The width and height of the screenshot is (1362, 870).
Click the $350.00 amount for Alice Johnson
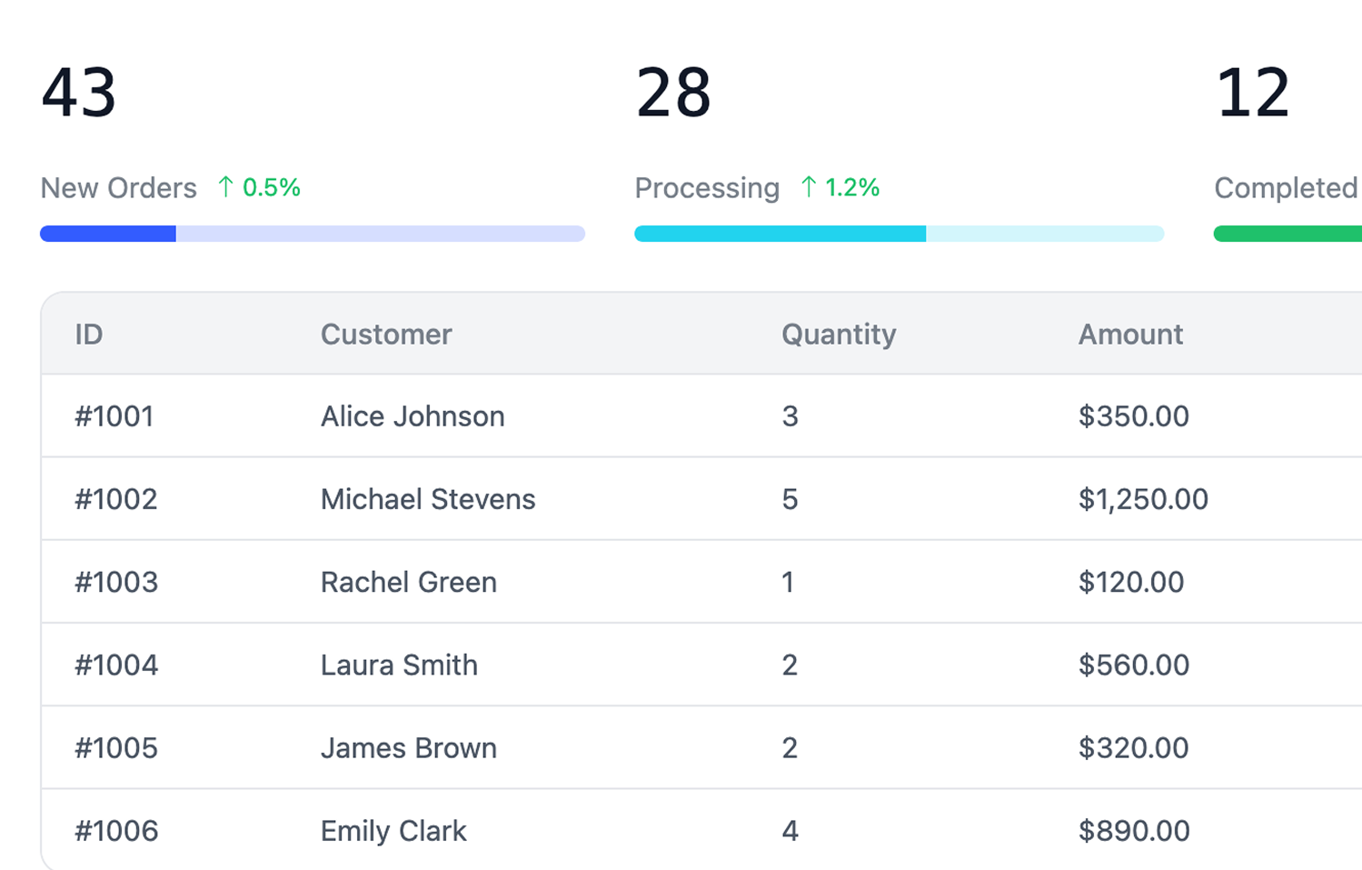(1133, 416)
